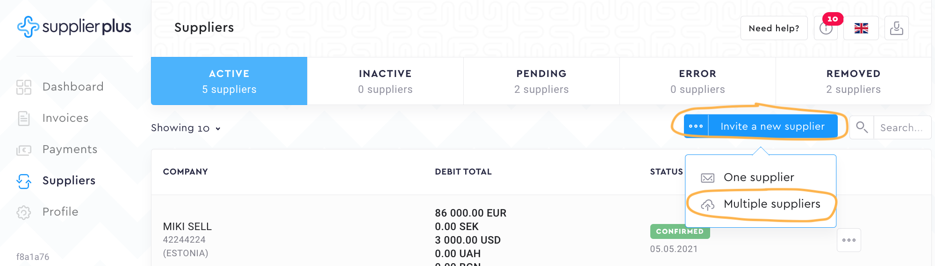
Task: Click into the Search field
Action: click(902, 127)
